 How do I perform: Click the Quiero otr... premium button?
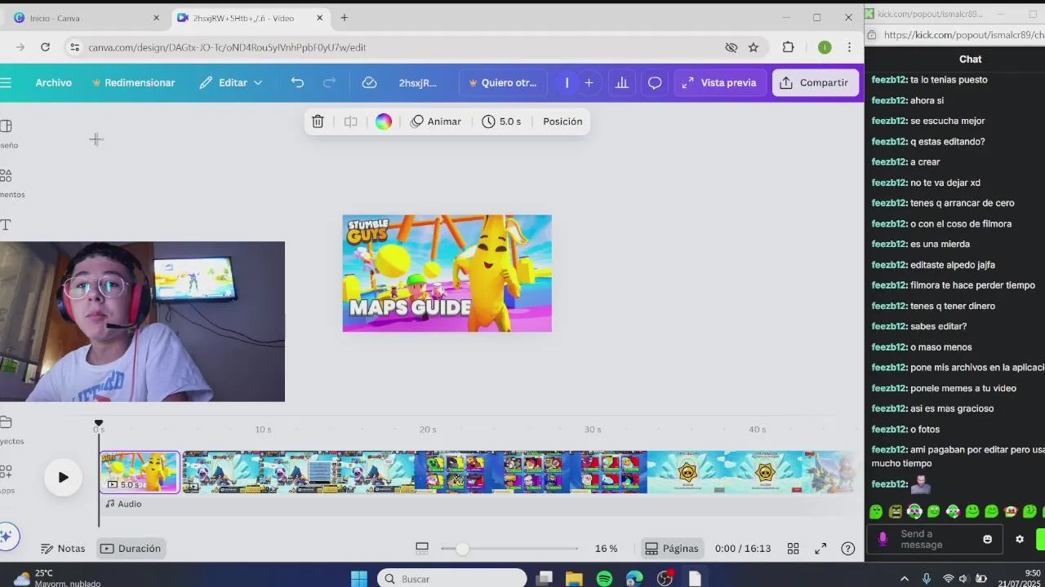501,82
